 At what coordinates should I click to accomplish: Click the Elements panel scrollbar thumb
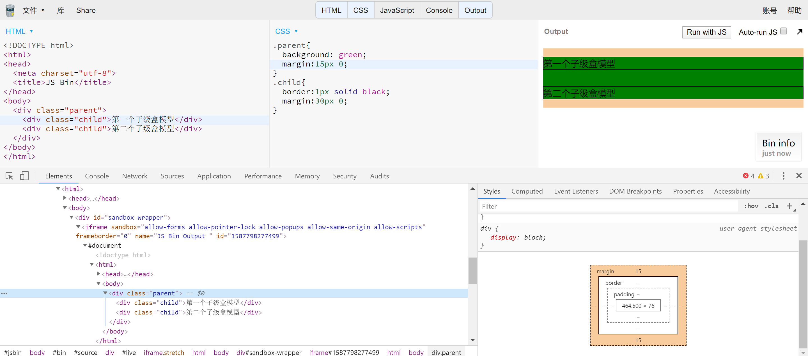[472, 270]
